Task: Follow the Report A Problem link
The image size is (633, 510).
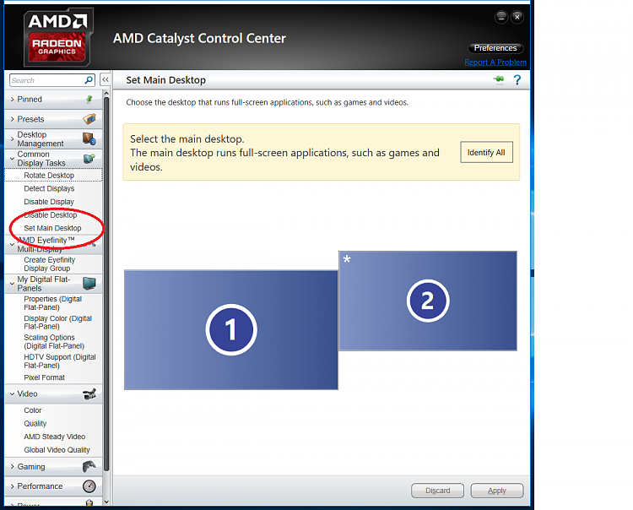Action: pyautogui.click(x=495, y=62)
